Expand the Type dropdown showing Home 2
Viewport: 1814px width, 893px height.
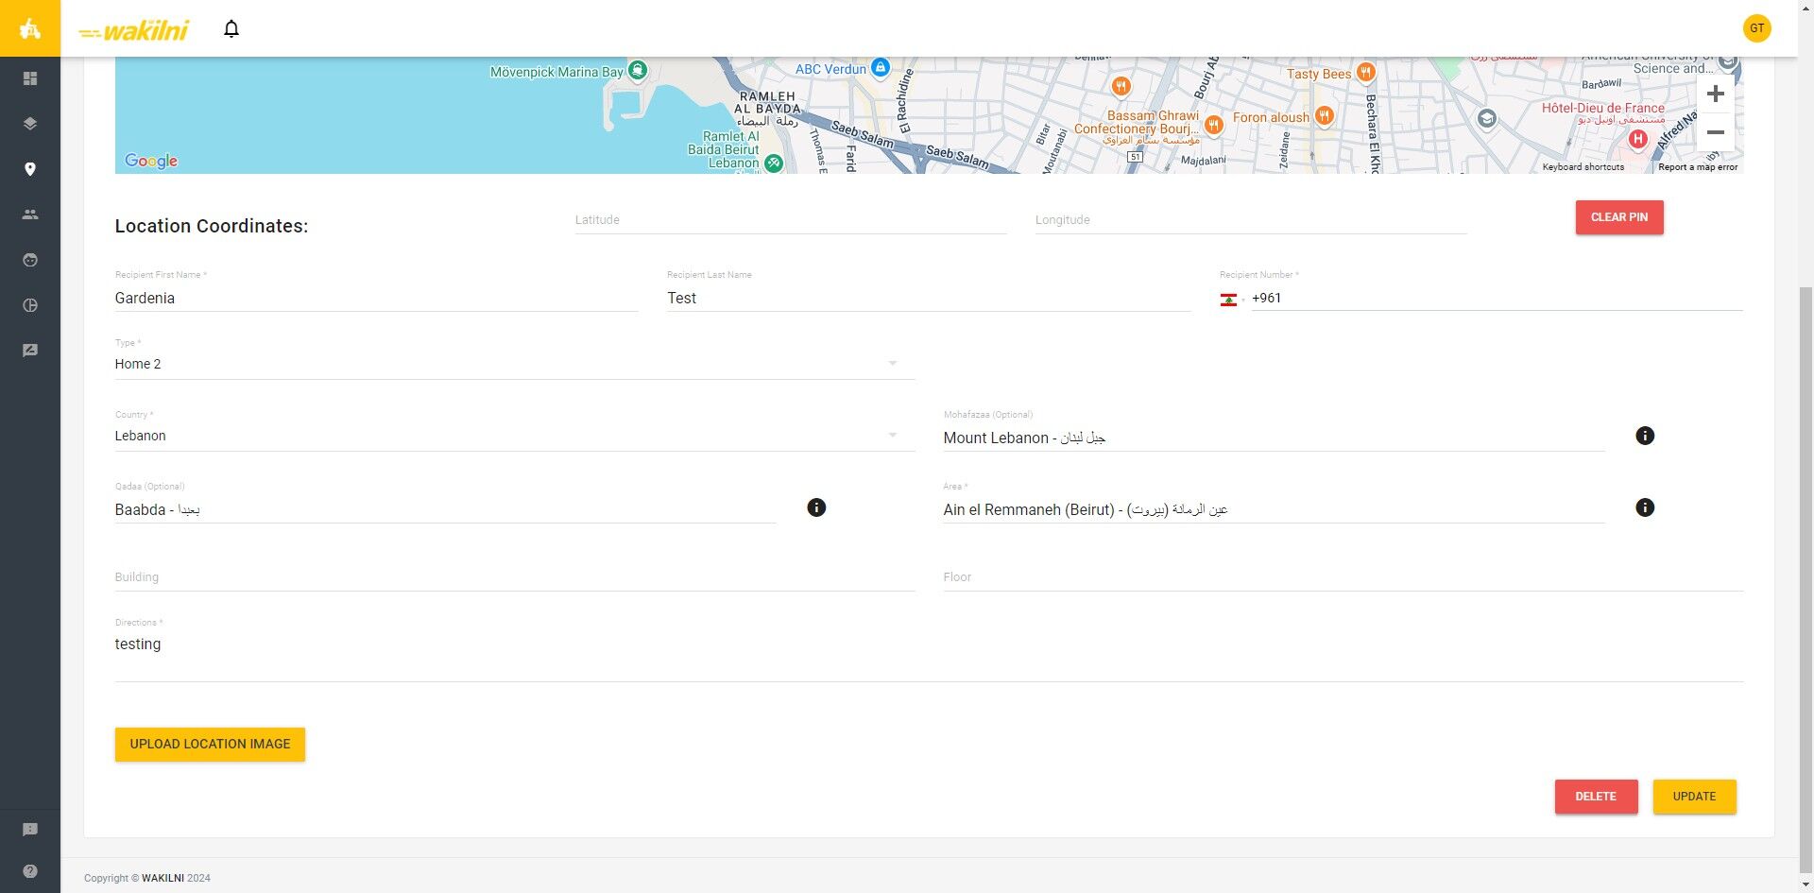(x=515, y=364)
